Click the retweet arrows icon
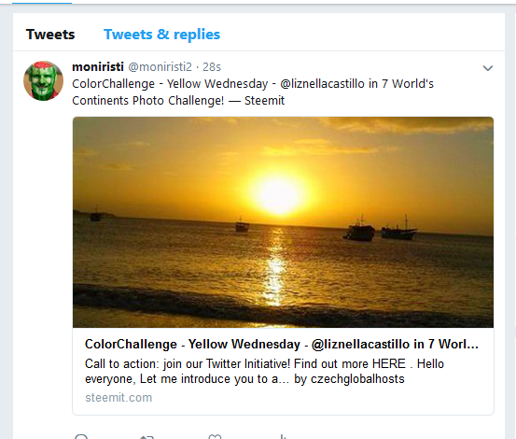Viewport: 516px width, 439px height. (146, 437)
